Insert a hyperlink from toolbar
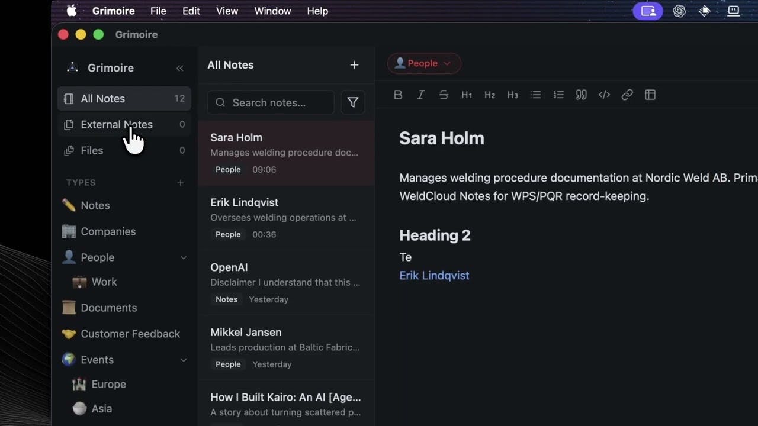 pos(627,95)
